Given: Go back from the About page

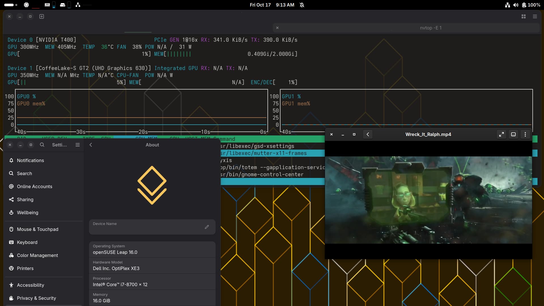Looking at the screenshot, I should pos(91,145).
